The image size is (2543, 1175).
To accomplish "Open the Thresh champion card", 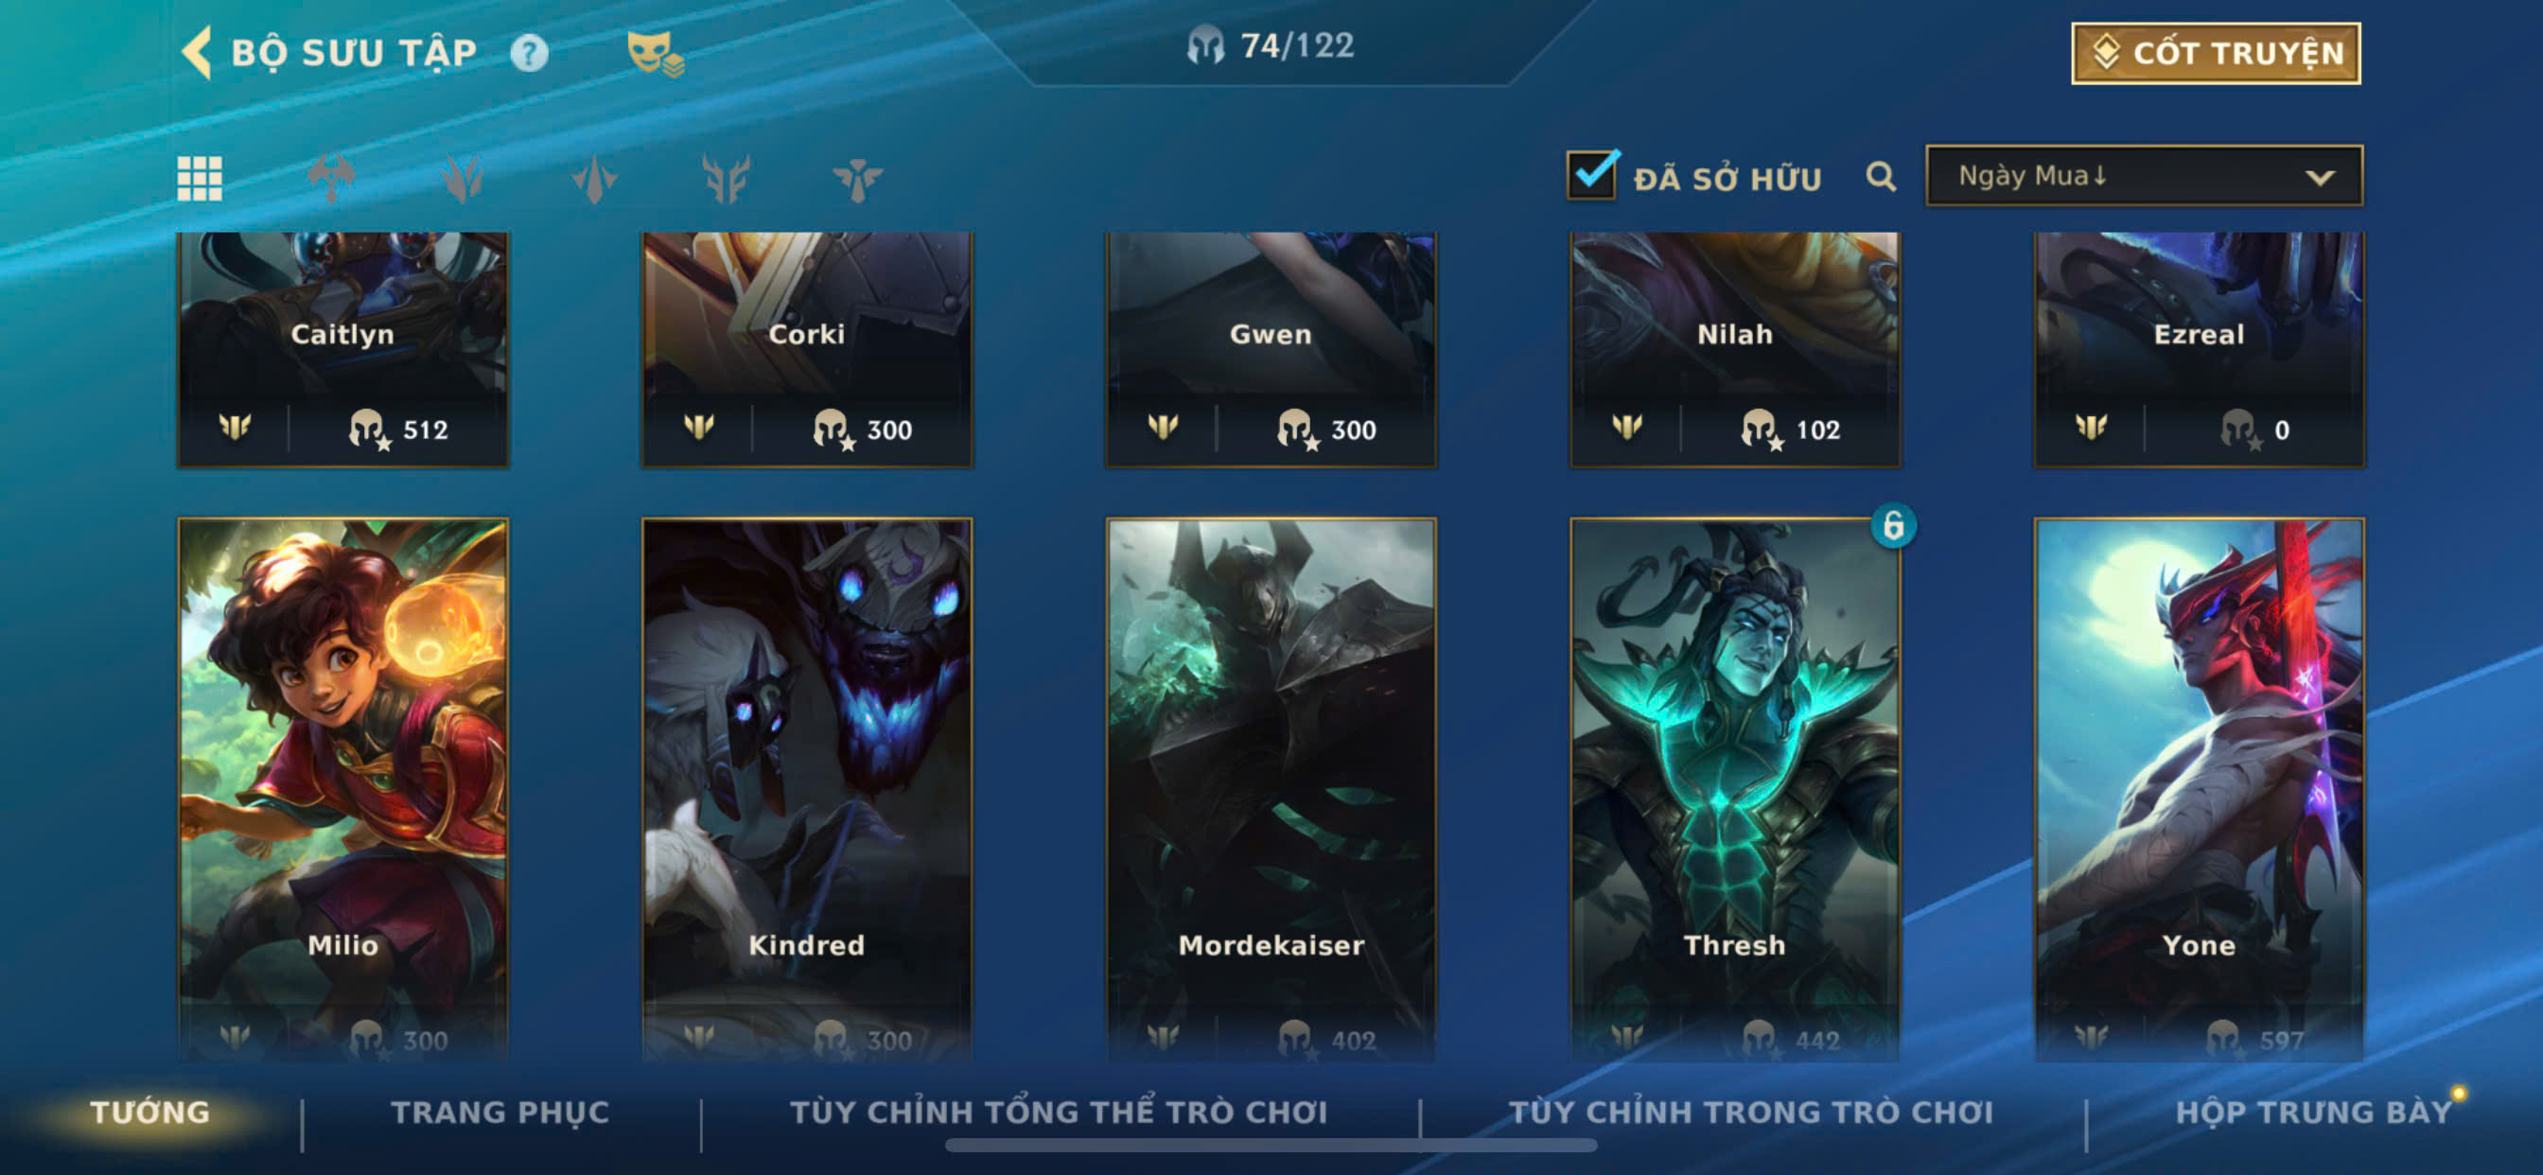I will coord(1734,789).
